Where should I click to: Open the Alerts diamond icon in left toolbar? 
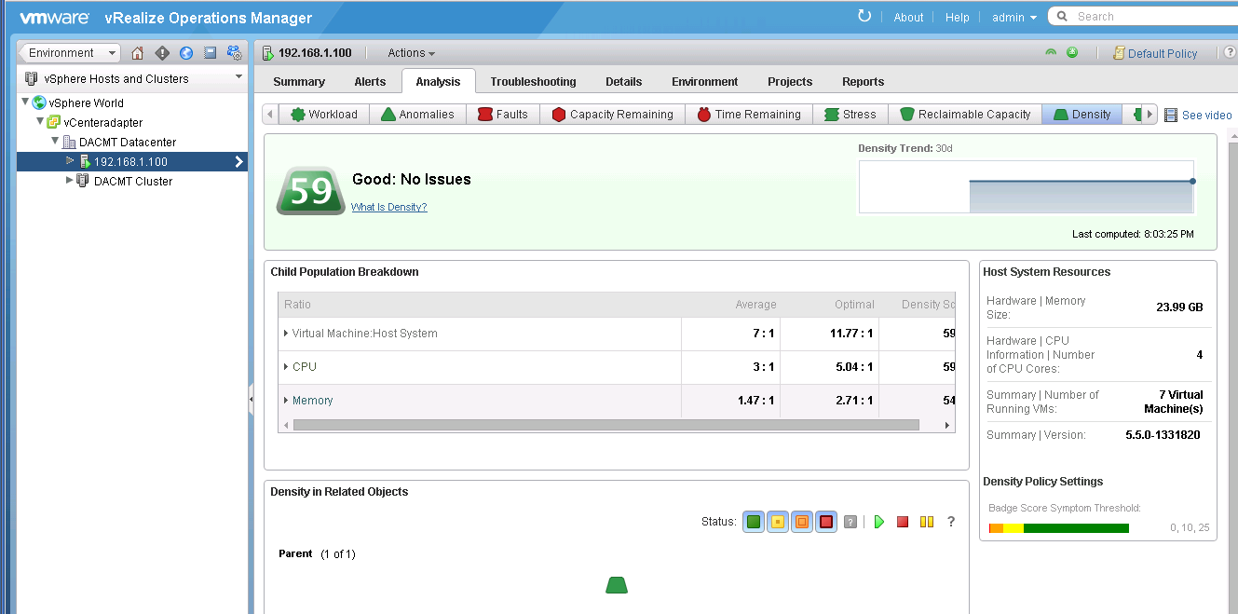pyautogui.click(x=162, y=53)
